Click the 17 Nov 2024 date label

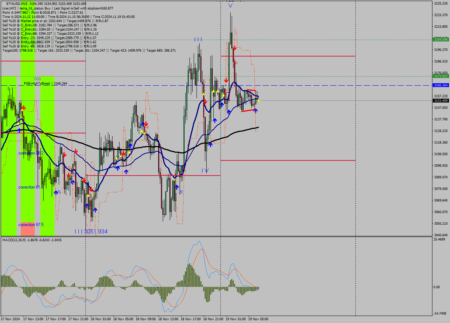[11, 319]
